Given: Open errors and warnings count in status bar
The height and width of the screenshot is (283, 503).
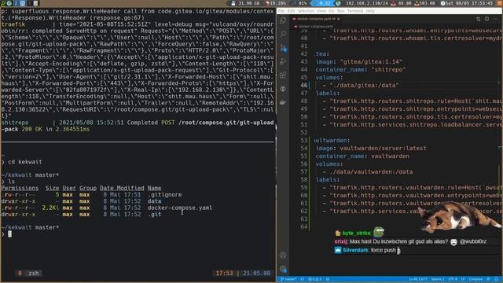Looking at the screenshot, I should 314,279.
